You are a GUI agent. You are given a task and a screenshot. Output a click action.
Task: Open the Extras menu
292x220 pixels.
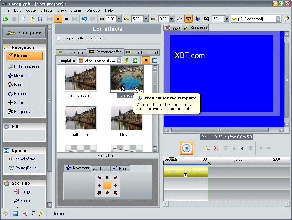(76, 10)
